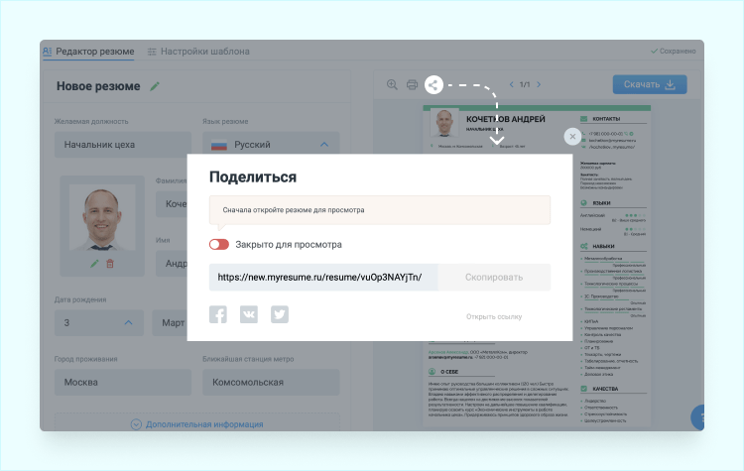This screenshot has width=744, height=471.
Task: Click the pencil icon next to Новое резюме
Action: [x=155, y=86]
